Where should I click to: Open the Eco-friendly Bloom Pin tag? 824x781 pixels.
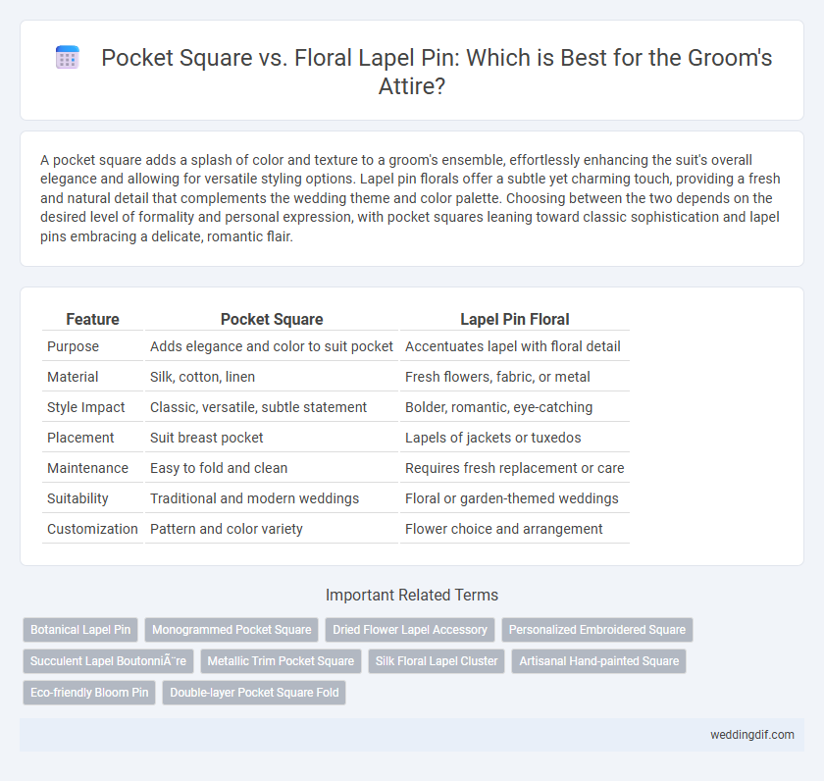89,693
